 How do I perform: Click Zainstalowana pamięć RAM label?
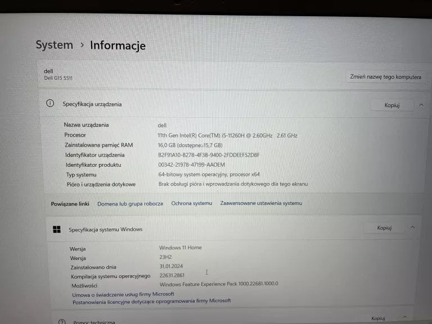point(98,145)
